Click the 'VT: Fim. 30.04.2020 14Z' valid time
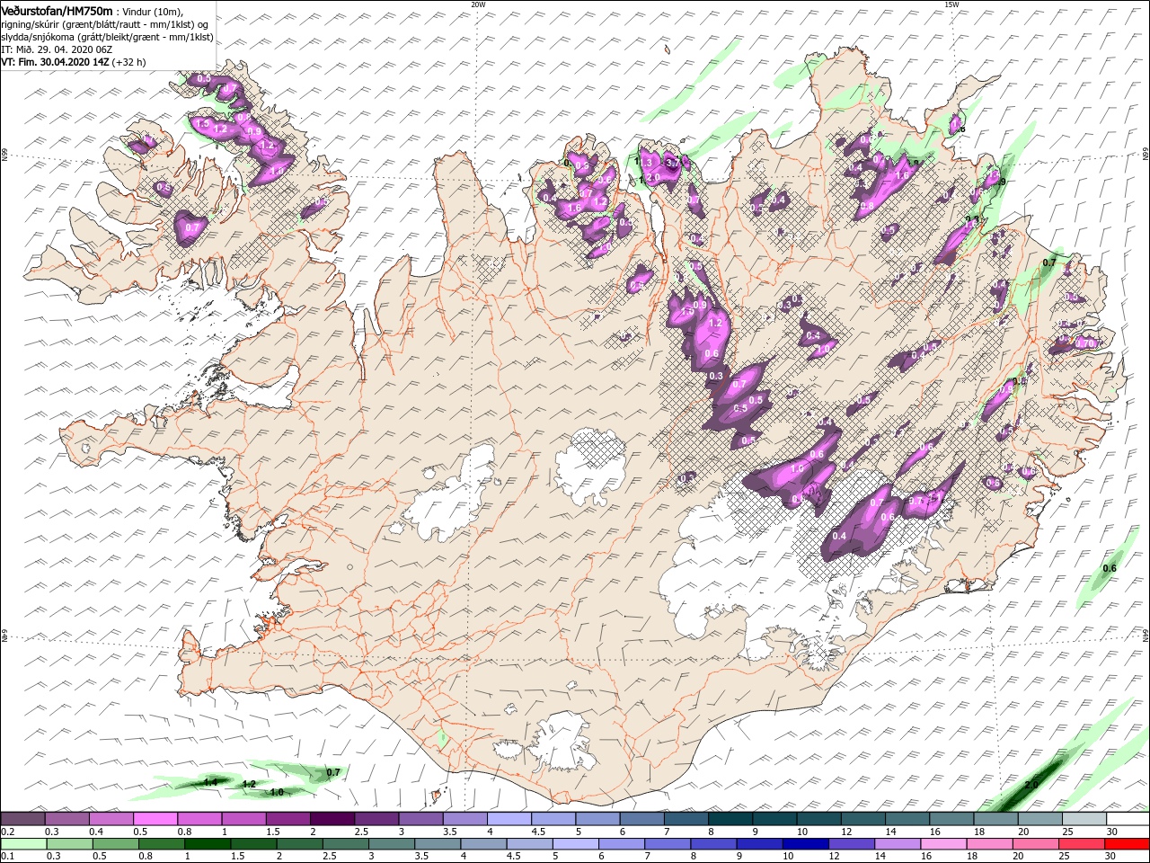 pyautogui.click(x=55, y=62)
